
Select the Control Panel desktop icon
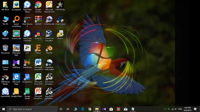tap(5, 65)
